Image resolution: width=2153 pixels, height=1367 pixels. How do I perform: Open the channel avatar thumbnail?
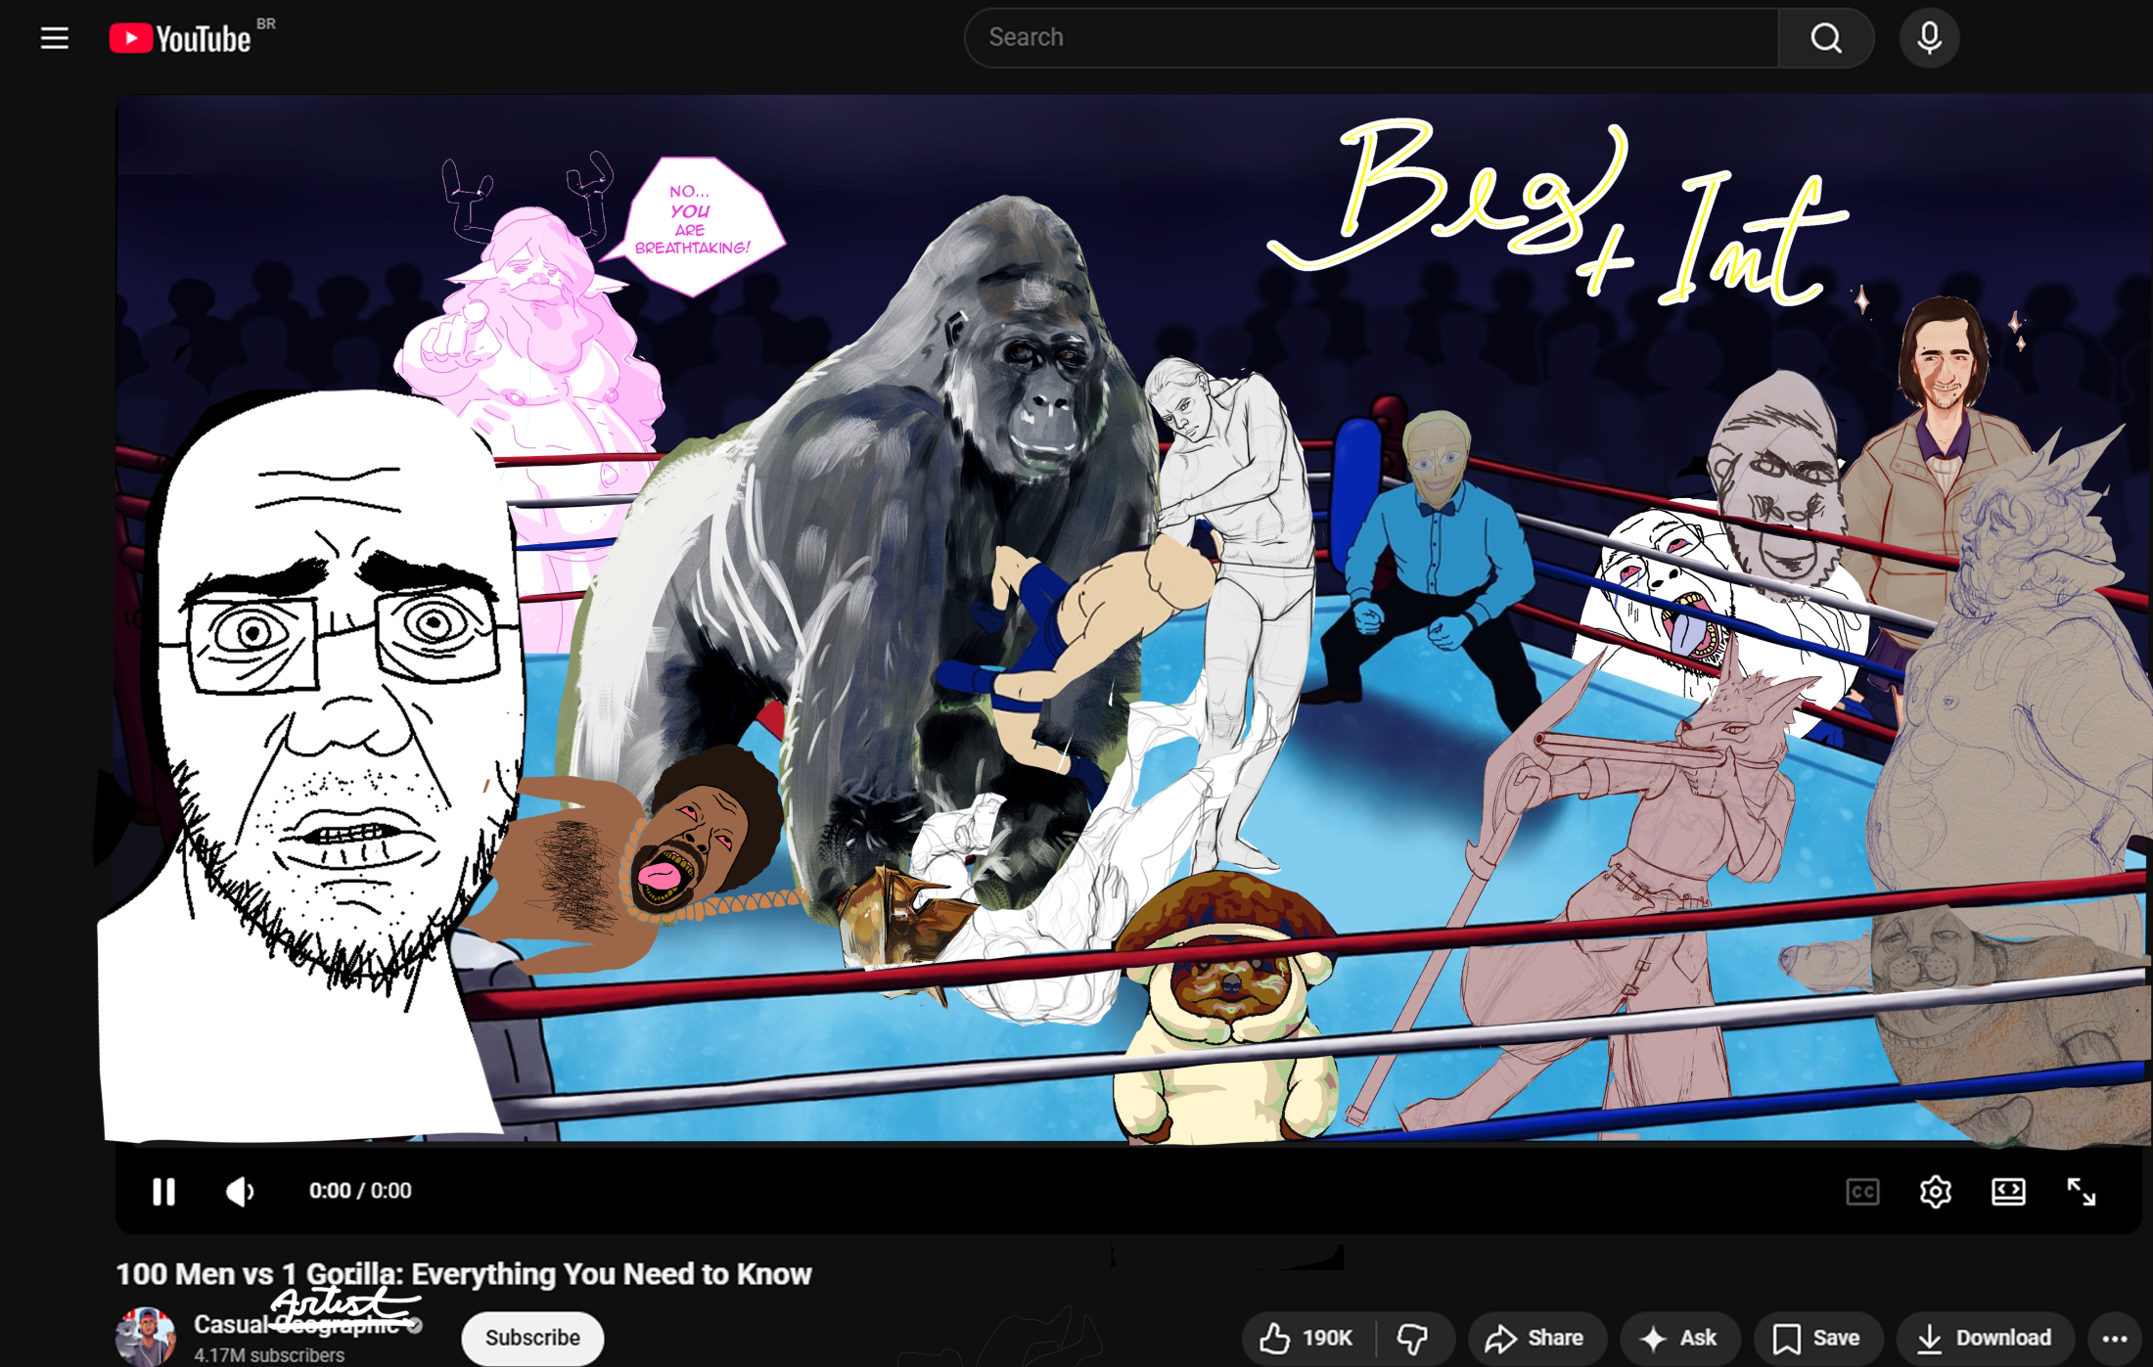pos(147,1337)
